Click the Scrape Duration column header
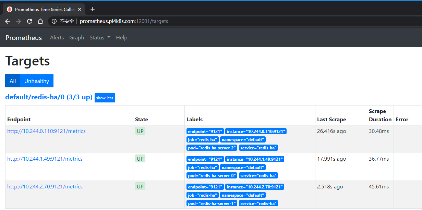This screenshot has width=422, height=210. point(380,115)
